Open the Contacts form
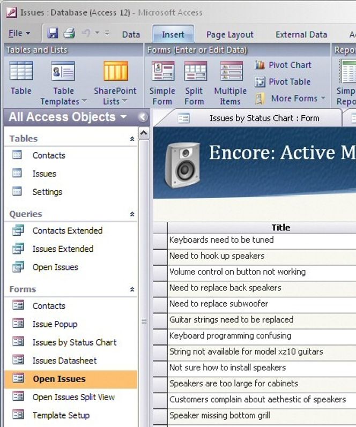Image resolution: width=356 pixels, height=427 pixels. point(49,305)
